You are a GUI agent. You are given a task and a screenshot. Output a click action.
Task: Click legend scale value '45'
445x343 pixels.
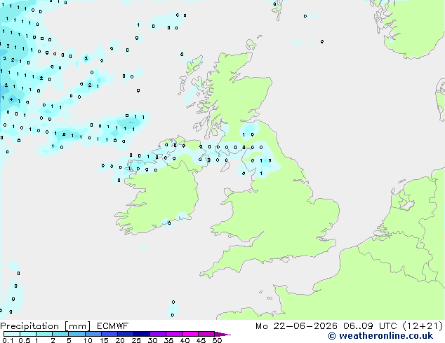[201, 340]
